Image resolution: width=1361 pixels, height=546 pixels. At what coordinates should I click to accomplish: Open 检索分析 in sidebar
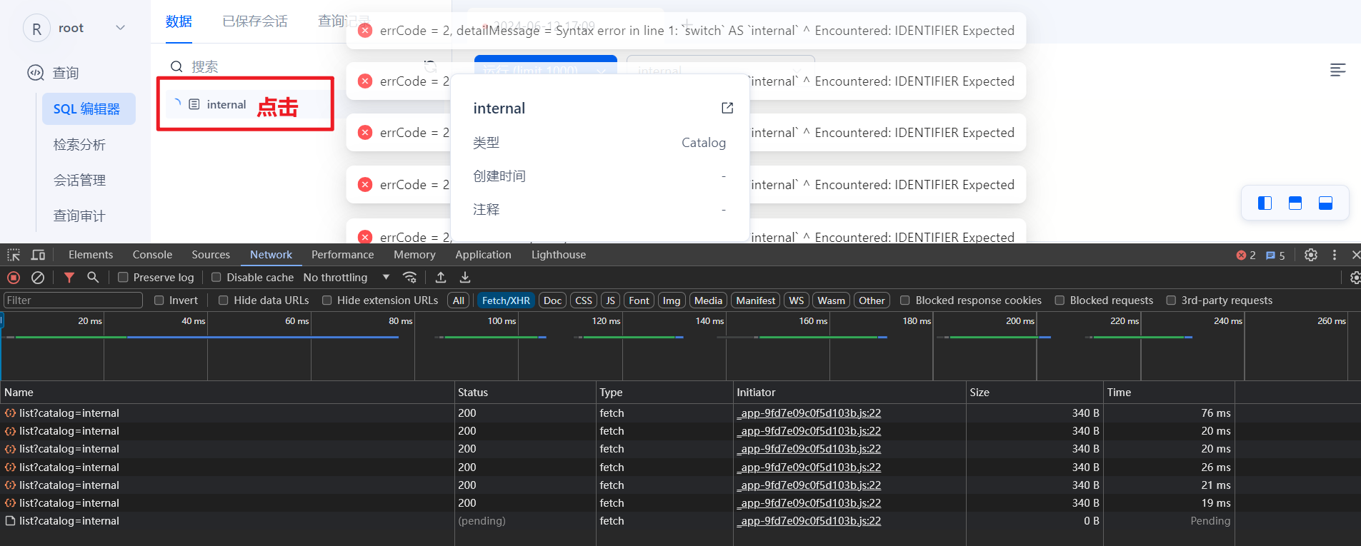79,145
